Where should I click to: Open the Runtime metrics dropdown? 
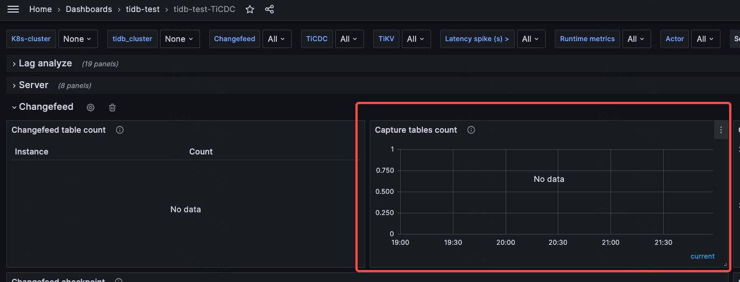point(636,39)
